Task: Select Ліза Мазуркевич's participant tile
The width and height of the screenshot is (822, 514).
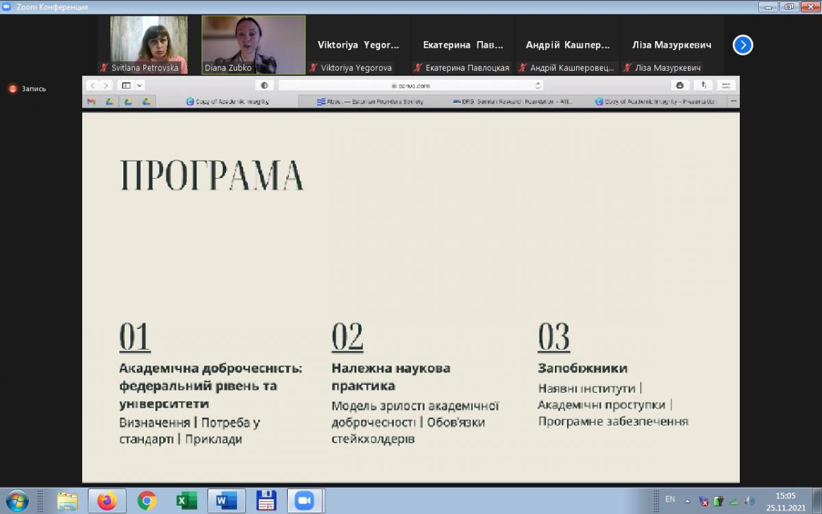Action: pyautogui.click(x=672, y=45)
